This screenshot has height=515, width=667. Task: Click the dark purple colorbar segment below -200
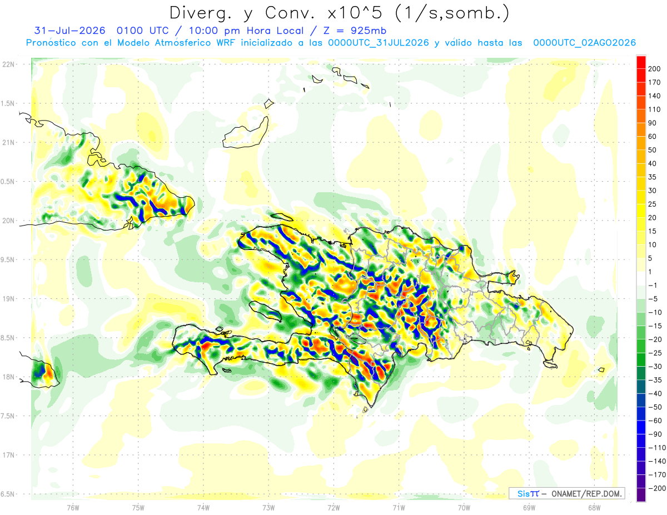click(641, 495)
